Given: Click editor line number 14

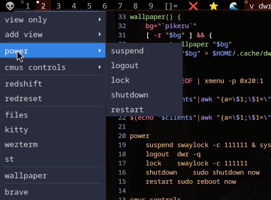Looking at the screenshot, I should [x=122, y=191].
